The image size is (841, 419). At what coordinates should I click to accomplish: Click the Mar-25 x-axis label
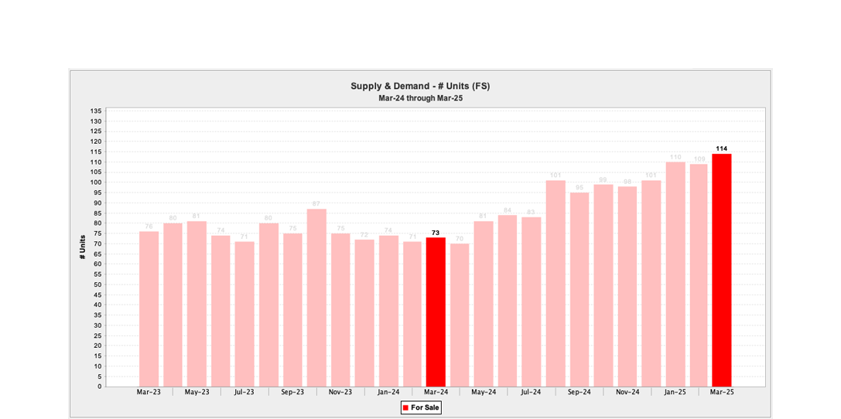pyautogui.click(x=722, y=392)
